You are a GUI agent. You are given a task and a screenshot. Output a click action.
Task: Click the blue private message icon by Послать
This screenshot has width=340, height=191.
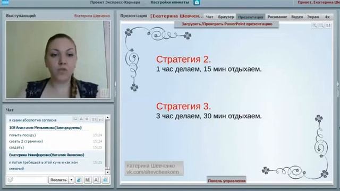point(79,180)
